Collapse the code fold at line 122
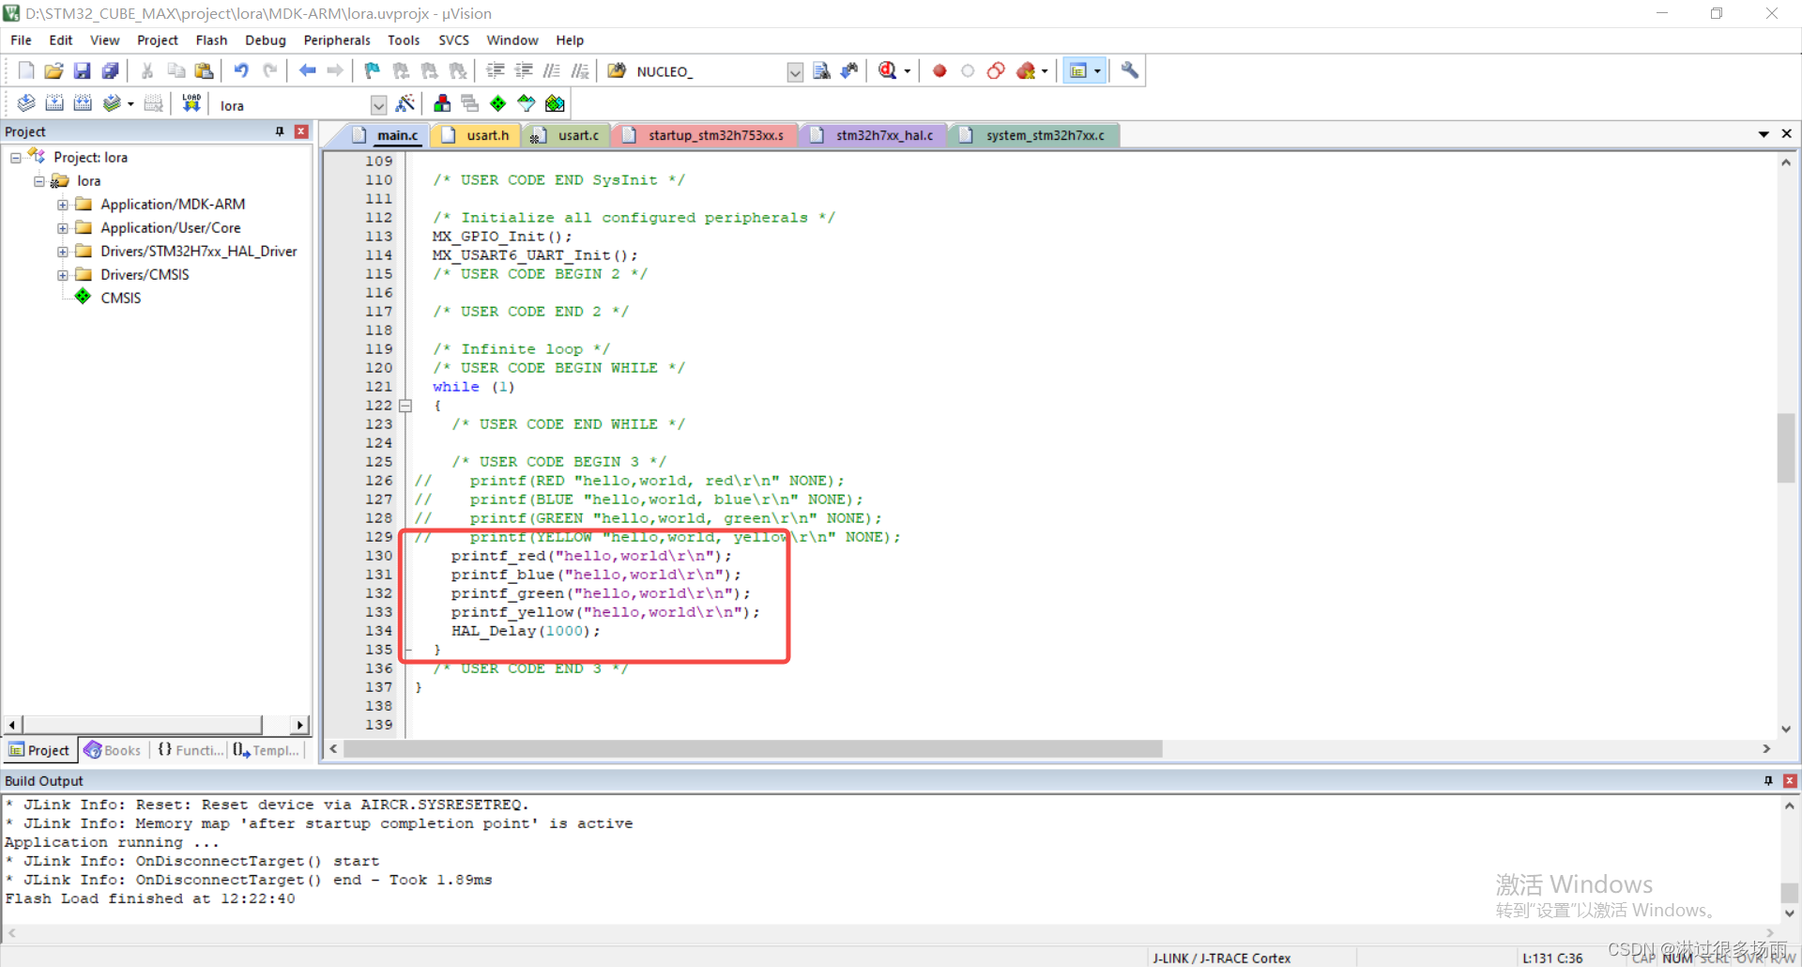The width and height of the screenshot is (1802, 967). [x=405, y=406]
